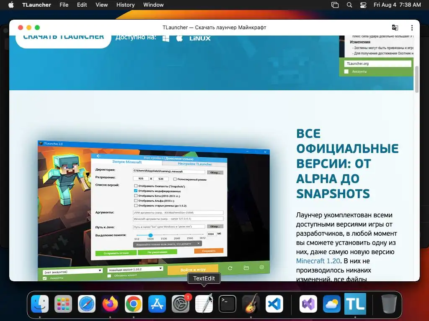Image resolution: width=429 pixels, height=321 pixels.
Task: Open the File menu
Action: coord(64,5)
